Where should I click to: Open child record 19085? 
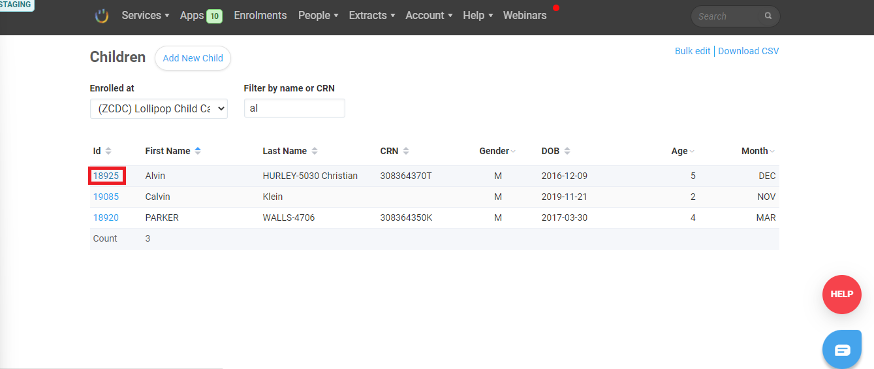point(106,197)
